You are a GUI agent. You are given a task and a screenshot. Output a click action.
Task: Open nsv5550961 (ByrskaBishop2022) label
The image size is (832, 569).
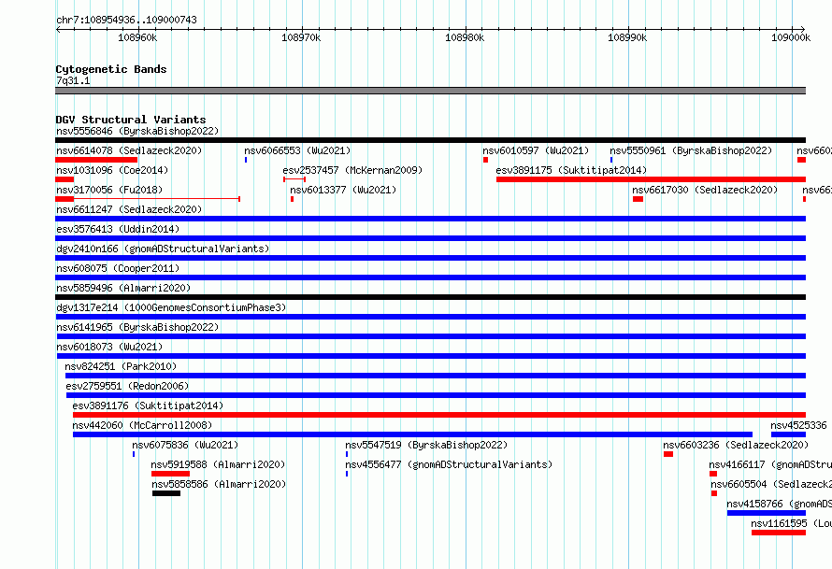point(691,150)
